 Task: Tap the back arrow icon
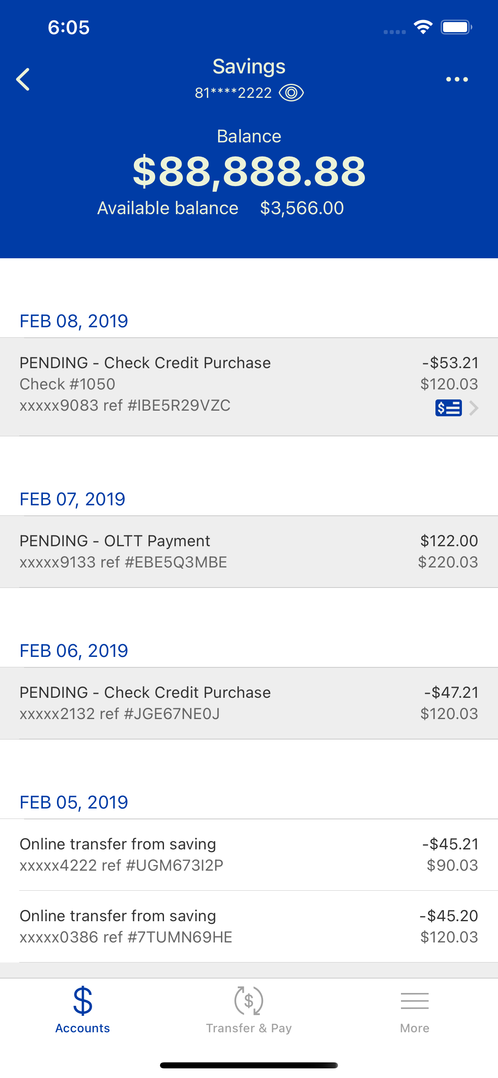[x=23, y=79]
